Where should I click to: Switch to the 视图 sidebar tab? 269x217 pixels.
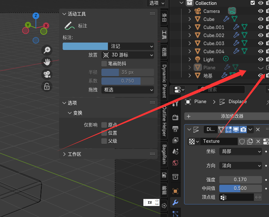(x=164, y=52)
